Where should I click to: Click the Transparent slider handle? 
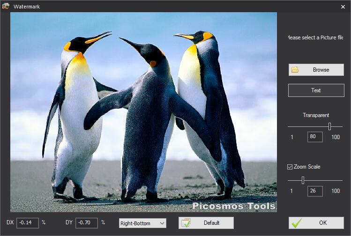[330, 126]
